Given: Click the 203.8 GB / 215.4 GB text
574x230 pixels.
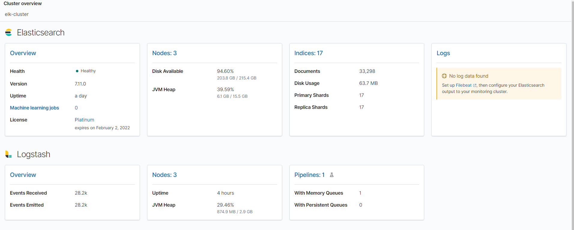Looking at the screenshot, I should 237,78.
